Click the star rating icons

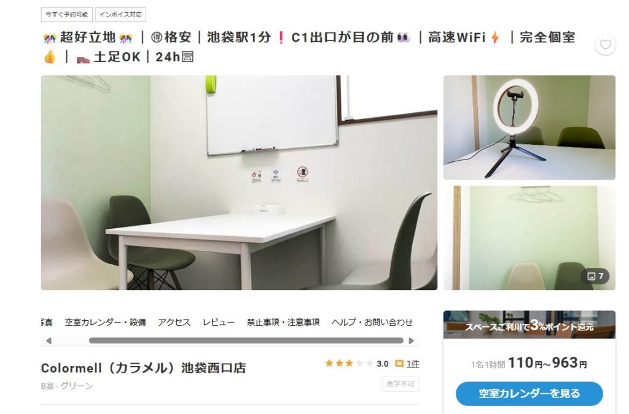[x=349, y=363]
